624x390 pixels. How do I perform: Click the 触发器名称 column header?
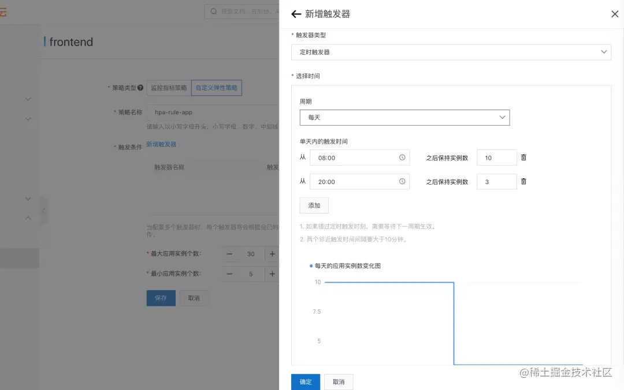coord(169,167)
